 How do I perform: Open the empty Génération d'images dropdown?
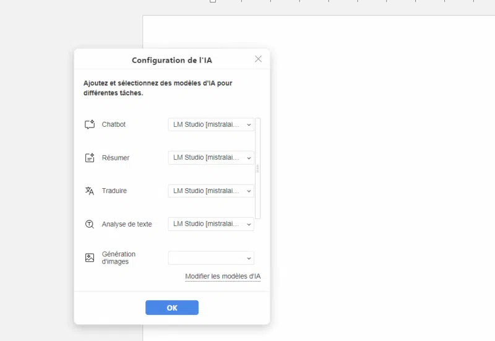[211, 257]
